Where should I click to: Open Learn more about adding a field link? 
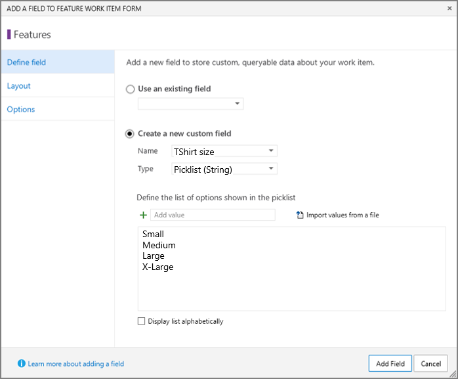(x=76, y=364)
